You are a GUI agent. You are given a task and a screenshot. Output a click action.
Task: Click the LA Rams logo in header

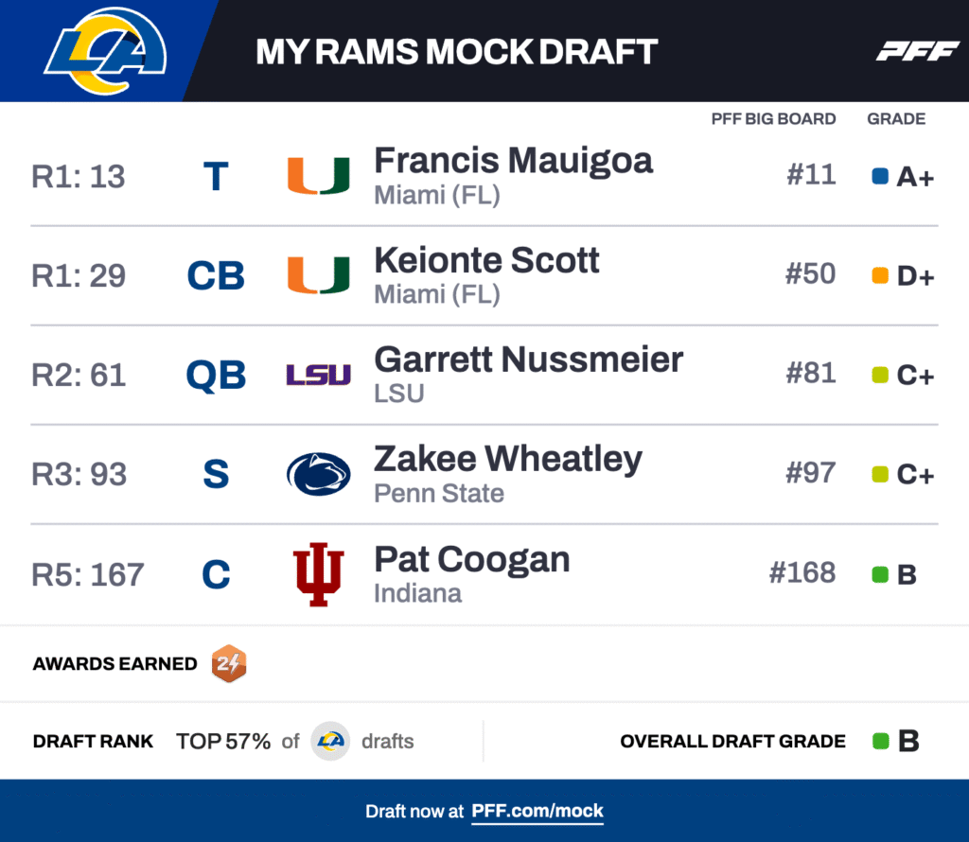pyautogui.click(x=105, y=51)
